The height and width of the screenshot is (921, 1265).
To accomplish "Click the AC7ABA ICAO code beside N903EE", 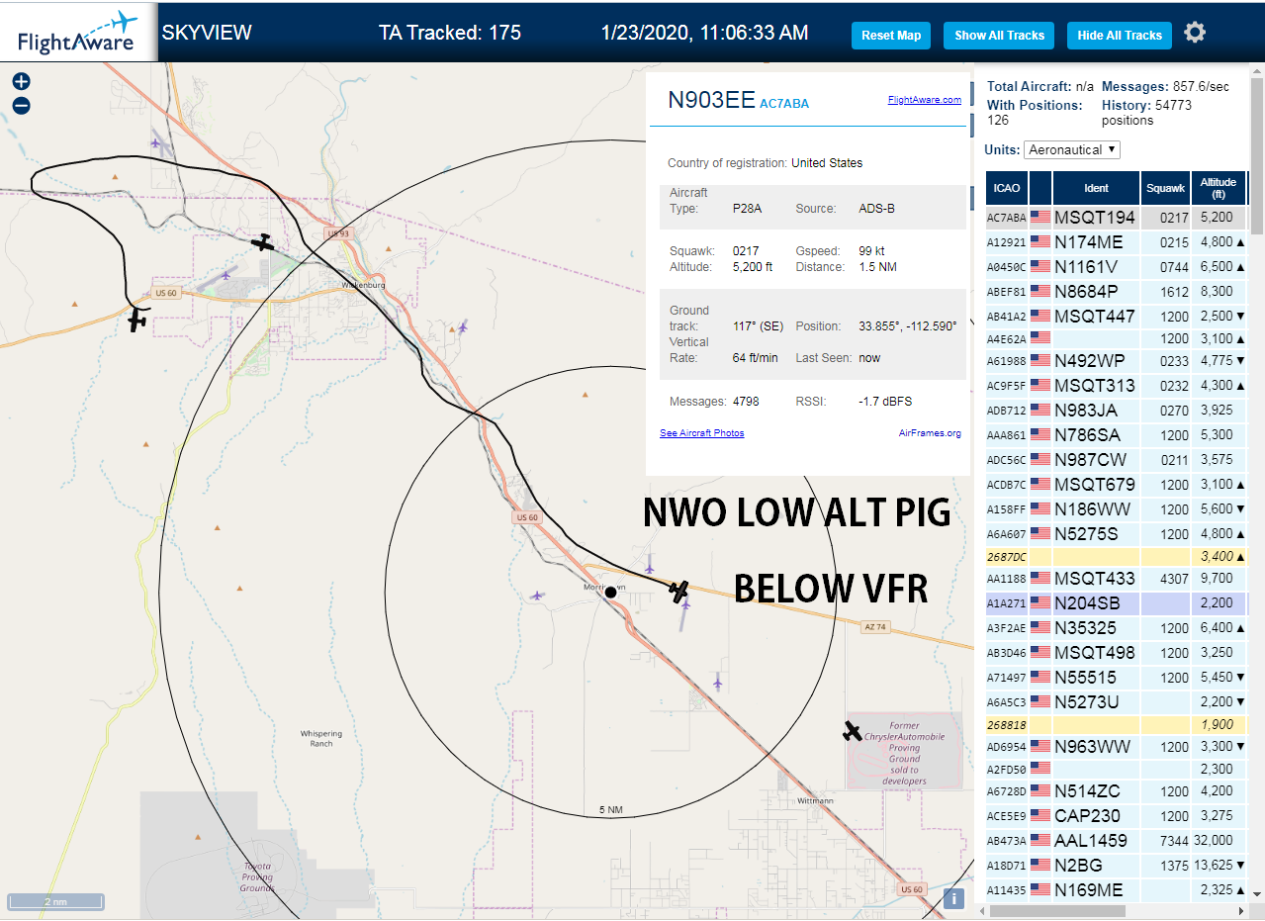I will [x=784, y=104].
